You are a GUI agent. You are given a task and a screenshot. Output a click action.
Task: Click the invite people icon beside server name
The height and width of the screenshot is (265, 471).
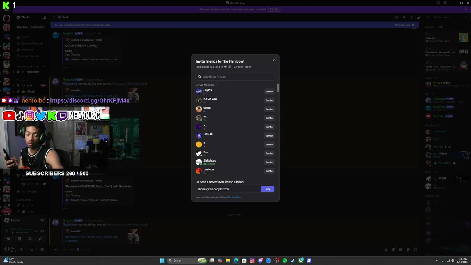click(x=45, y=17)
